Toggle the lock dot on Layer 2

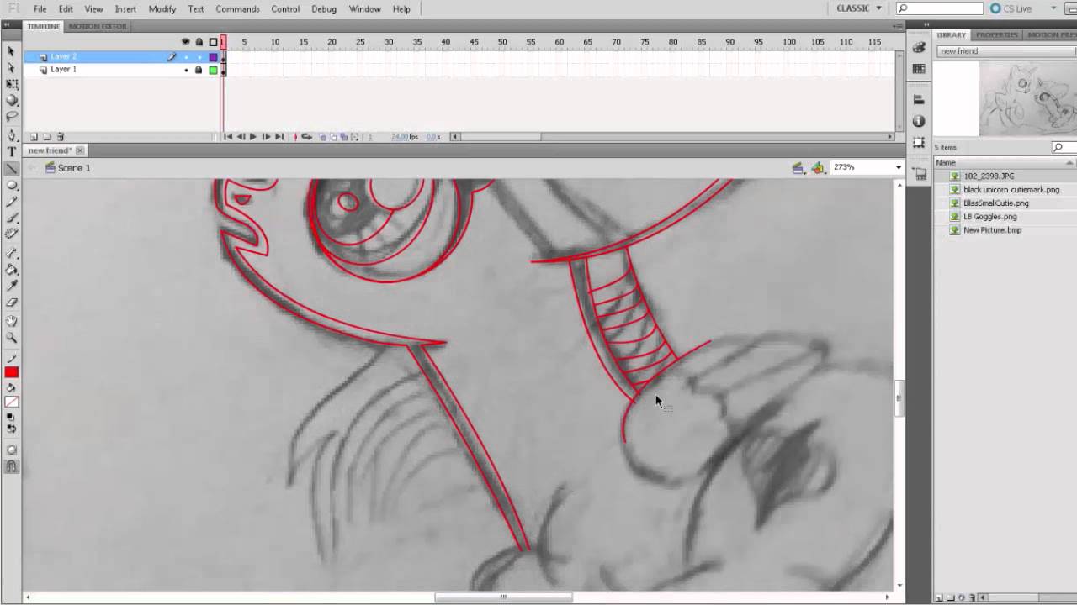tap(199, 57)
